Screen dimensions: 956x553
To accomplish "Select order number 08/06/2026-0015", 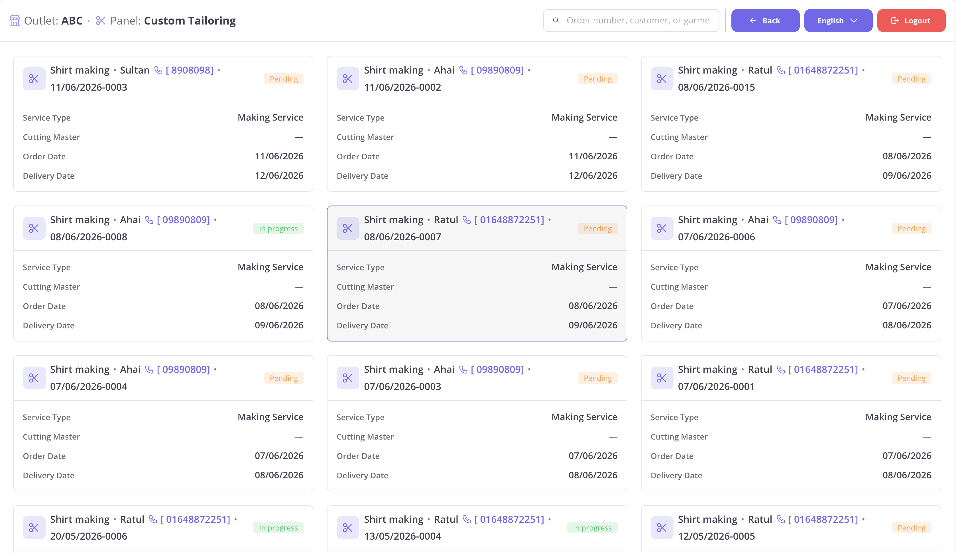I will coord(716,87).
